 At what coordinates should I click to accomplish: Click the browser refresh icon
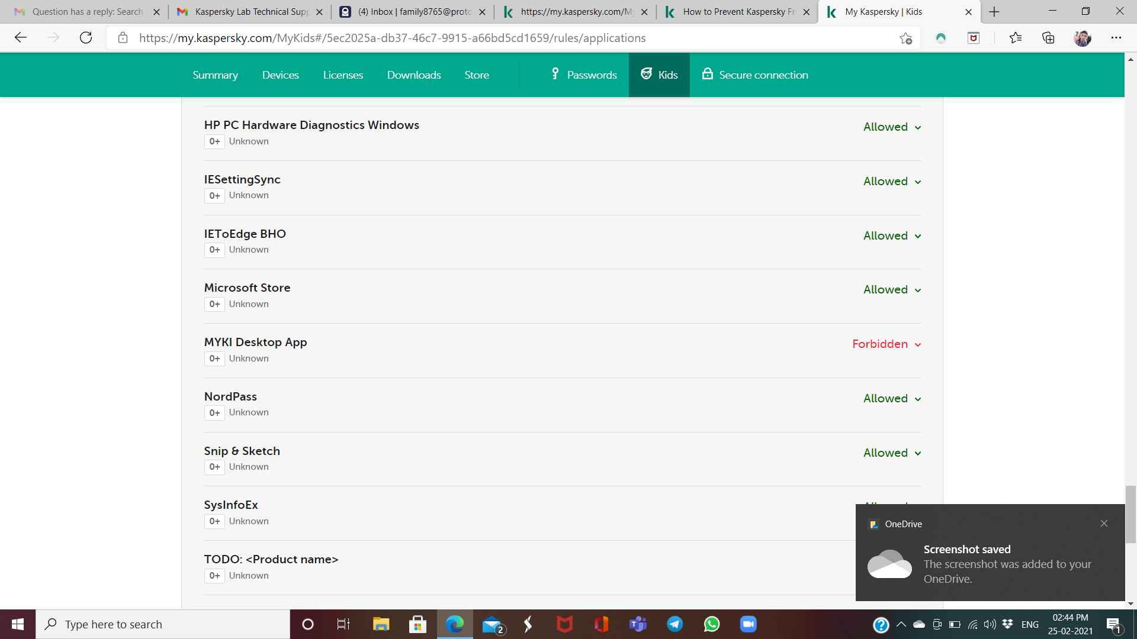(86, 38)
